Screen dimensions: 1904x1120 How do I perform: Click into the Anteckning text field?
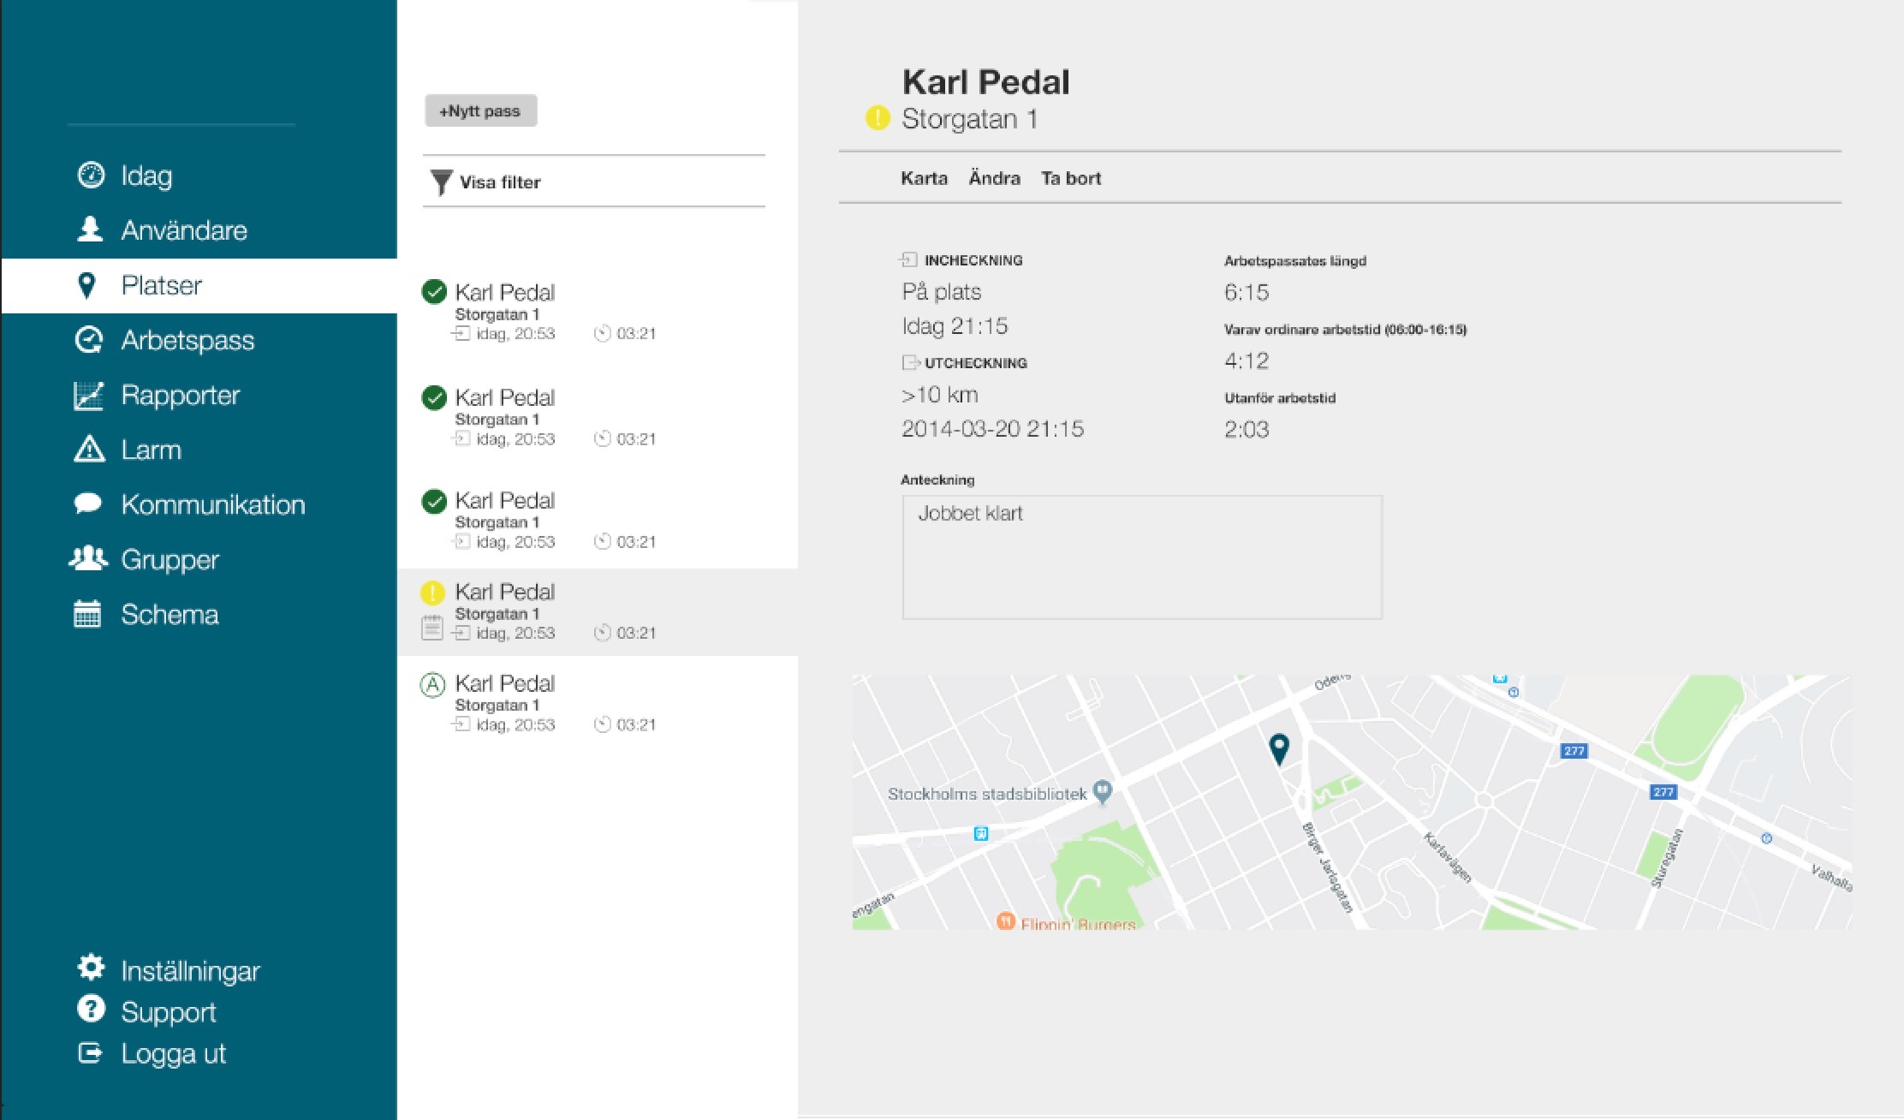[1141, 557]
